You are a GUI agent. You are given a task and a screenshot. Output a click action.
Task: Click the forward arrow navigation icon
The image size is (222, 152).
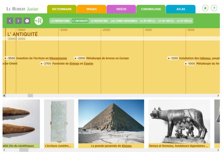coord(18,21)
